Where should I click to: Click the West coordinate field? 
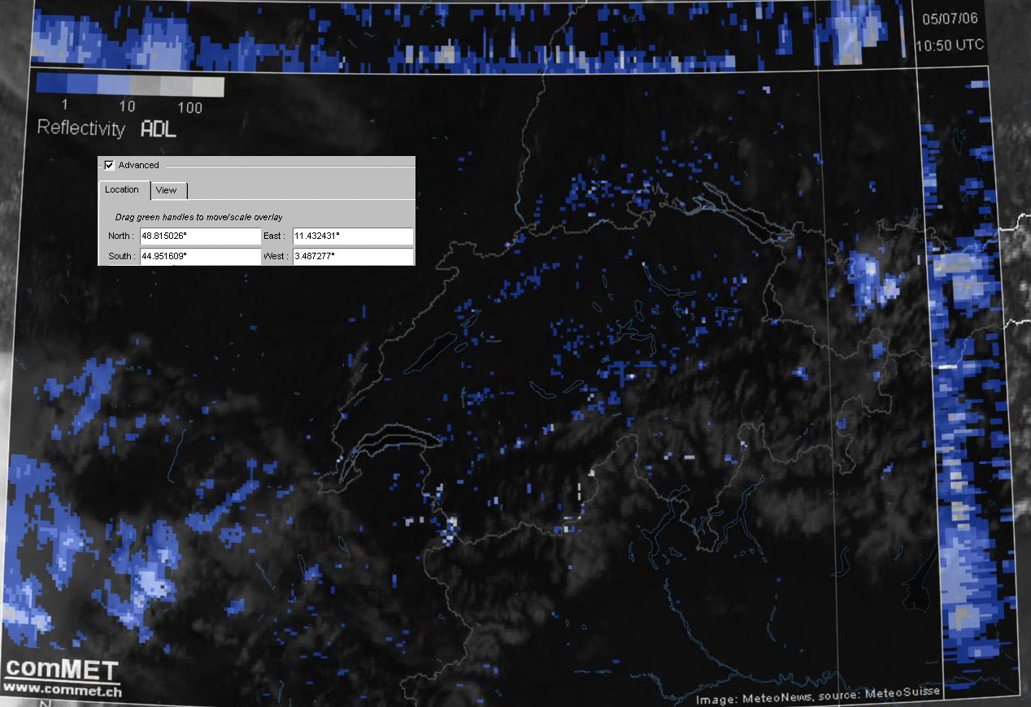(353, 257)
